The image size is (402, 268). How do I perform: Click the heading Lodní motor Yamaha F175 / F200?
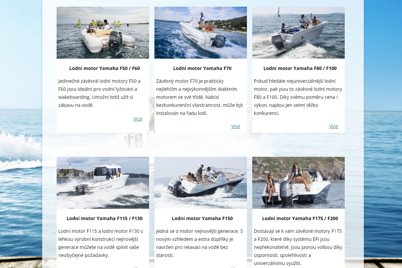(300, 218)
